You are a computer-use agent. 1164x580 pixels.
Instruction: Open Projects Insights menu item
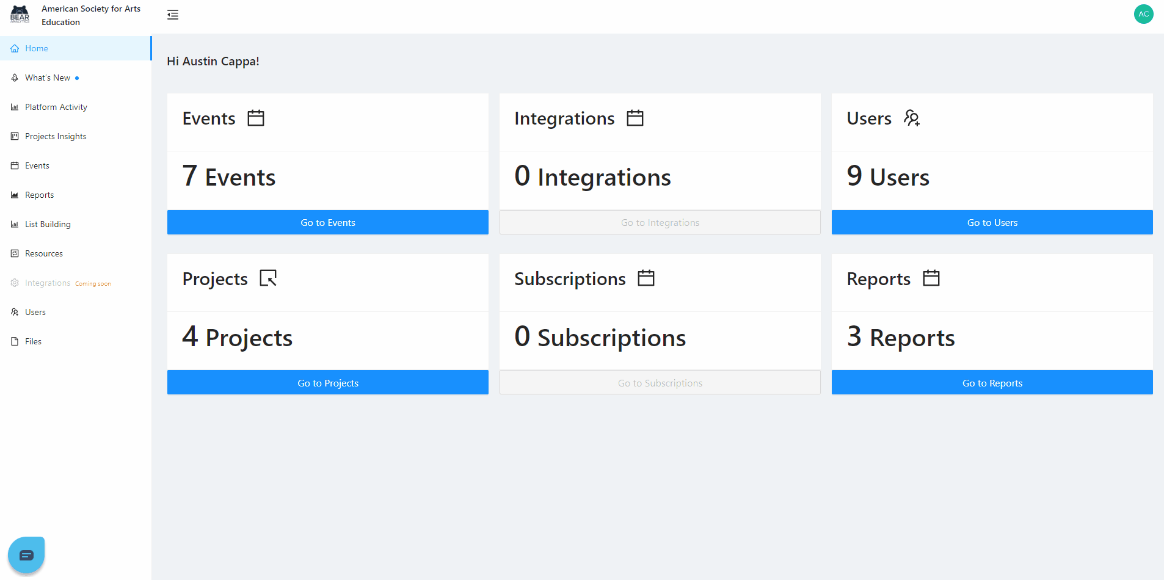76,136
